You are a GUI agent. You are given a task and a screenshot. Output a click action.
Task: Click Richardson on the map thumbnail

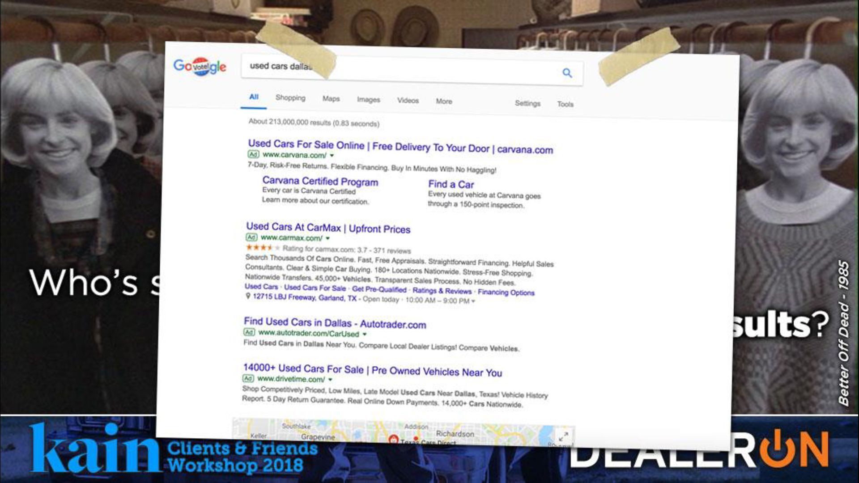click(455, 434)
